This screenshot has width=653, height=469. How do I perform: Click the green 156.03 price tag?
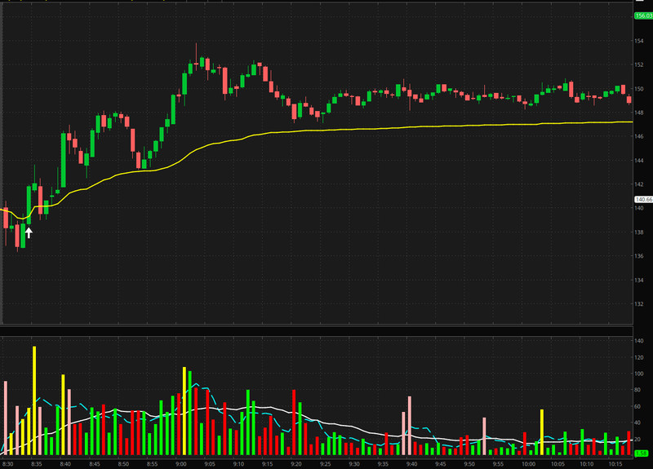click(643, 15)
